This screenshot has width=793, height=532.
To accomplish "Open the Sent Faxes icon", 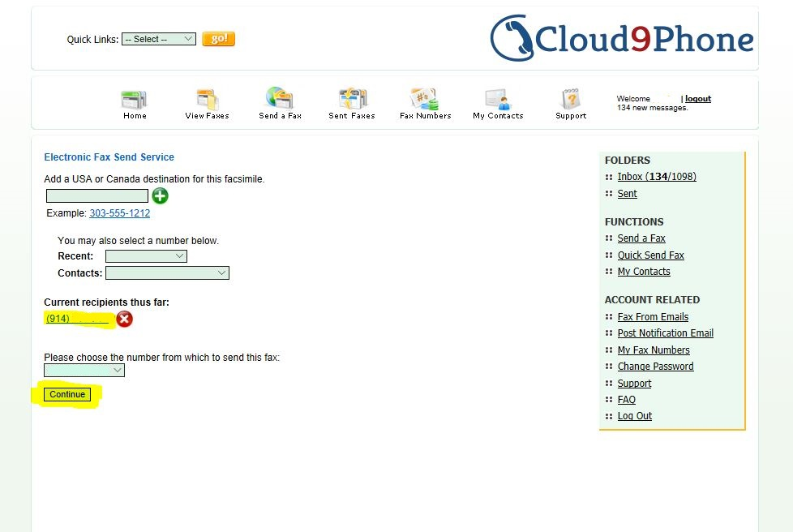I will (x=353, y=98).
